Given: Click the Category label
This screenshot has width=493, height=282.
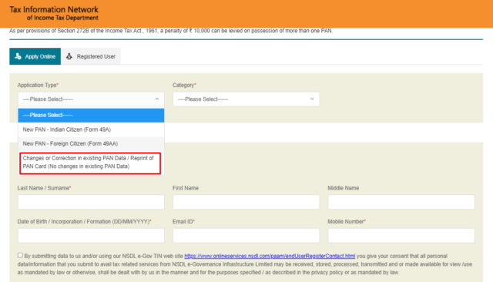Looking at the screenshot, I should point(184,86).
